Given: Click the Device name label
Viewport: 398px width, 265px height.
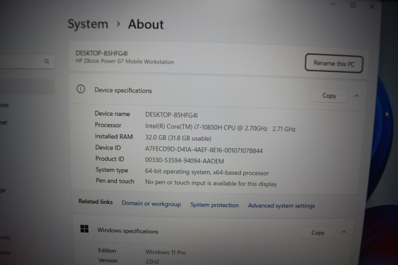Looking at the screenshot, I should pyautogui.click(x=112, y=114).
